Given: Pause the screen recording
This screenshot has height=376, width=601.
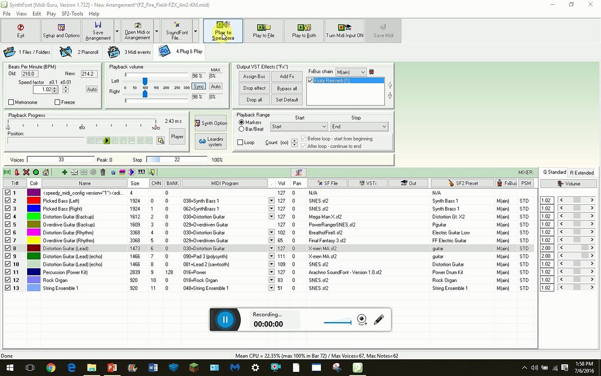Looking at the screenshot, I should pyautogui.click(x=225, y=319).
